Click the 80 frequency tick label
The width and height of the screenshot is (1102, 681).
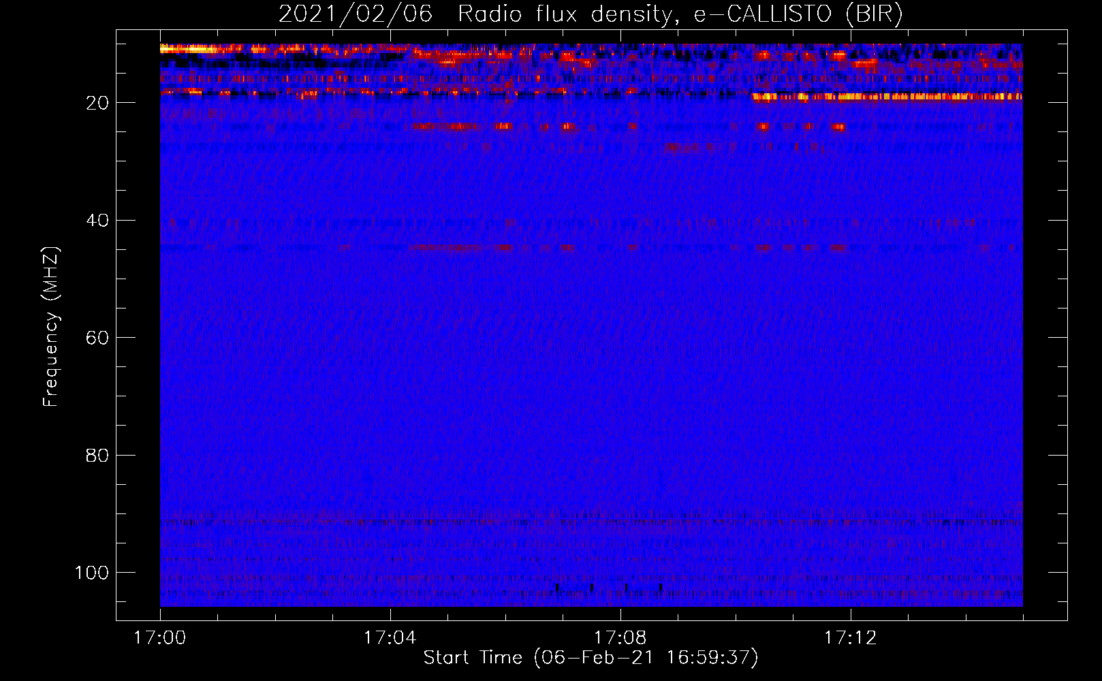point(97,455)
